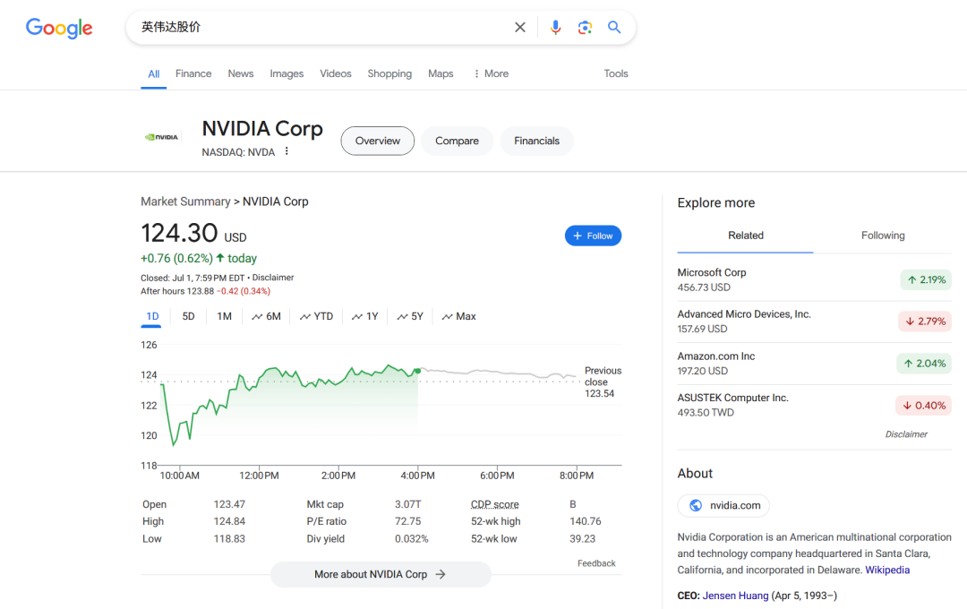967x609 pixels.
Task: Open the Jensen Huang link
Action: (735, 596)
